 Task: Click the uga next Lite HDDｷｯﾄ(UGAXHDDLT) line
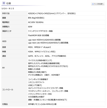pos(48,43)
